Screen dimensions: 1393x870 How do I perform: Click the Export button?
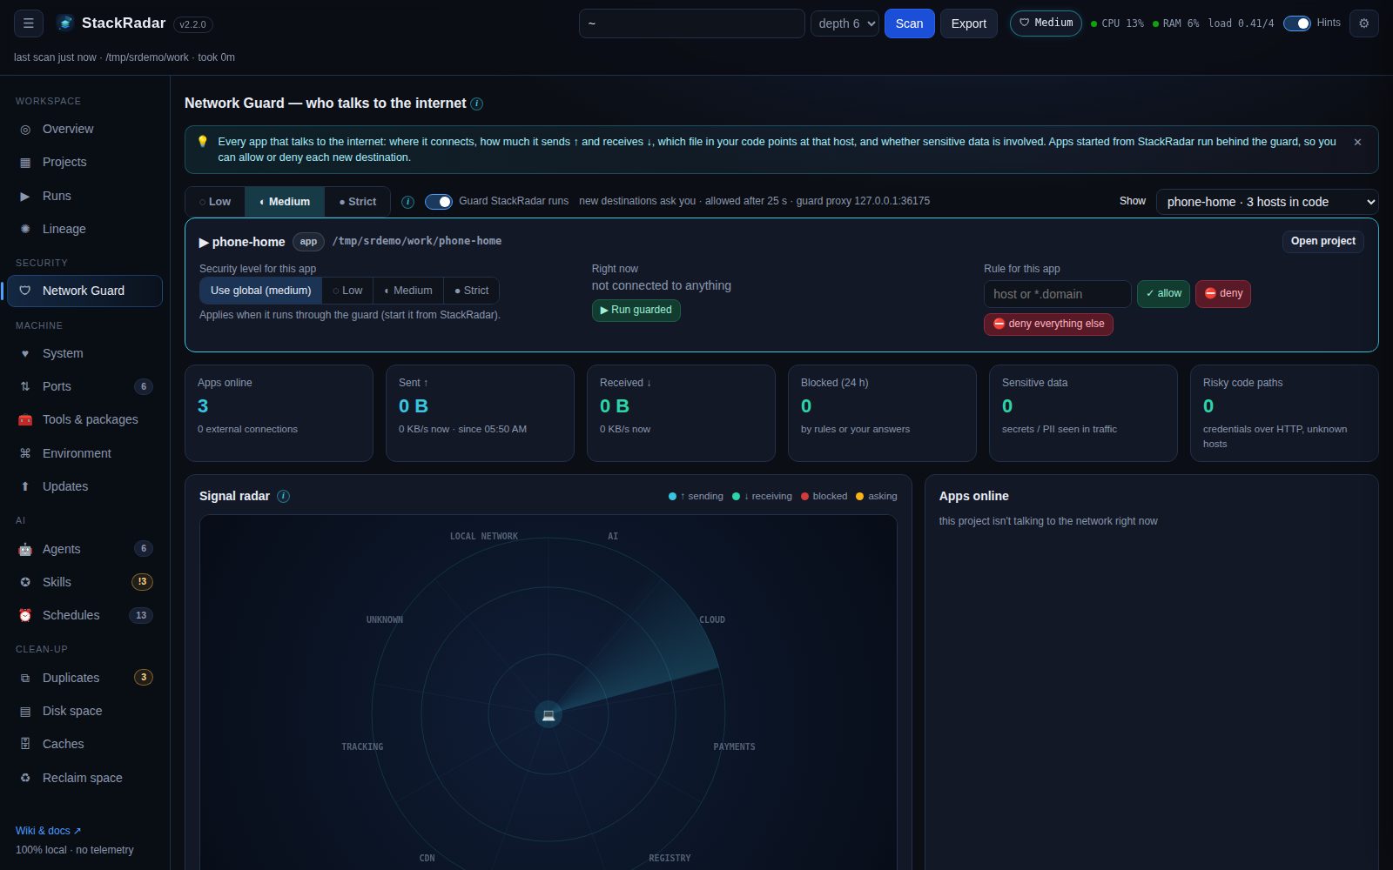coord(968,23)
